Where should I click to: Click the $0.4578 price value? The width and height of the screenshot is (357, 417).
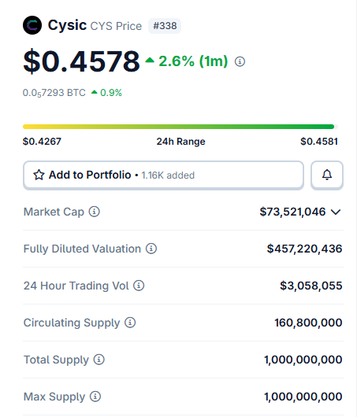[x=81, y=61]
